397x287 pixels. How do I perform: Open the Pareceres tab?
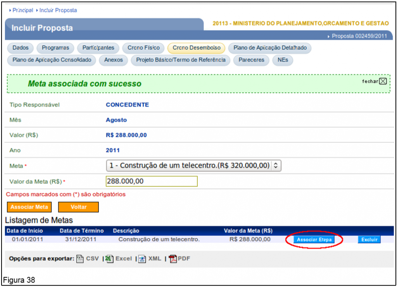(251, 60)
